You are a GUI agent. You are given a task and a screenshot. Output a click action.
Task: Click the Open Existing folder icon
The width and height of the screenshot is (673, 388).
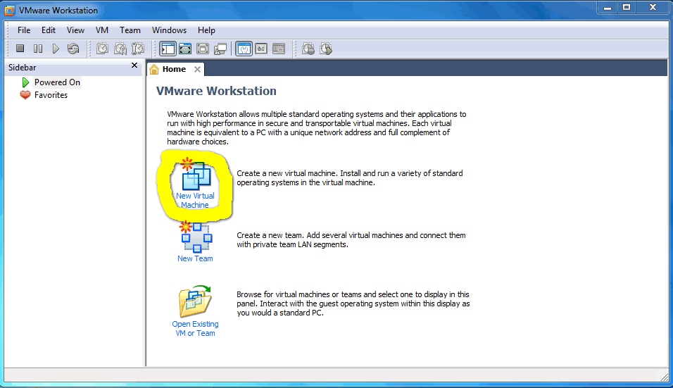195,301
